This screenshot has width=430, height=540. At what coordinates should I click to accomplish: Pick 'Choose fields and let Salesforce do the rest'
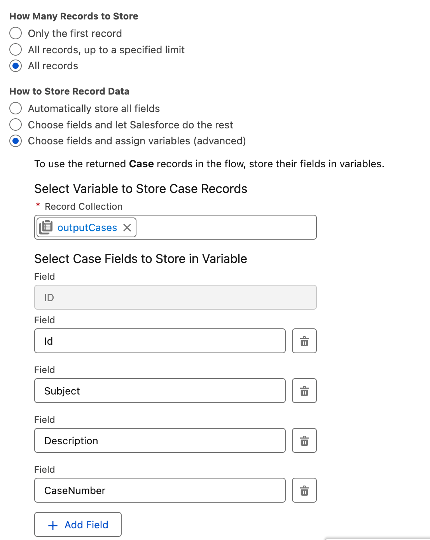click(16, 124)
